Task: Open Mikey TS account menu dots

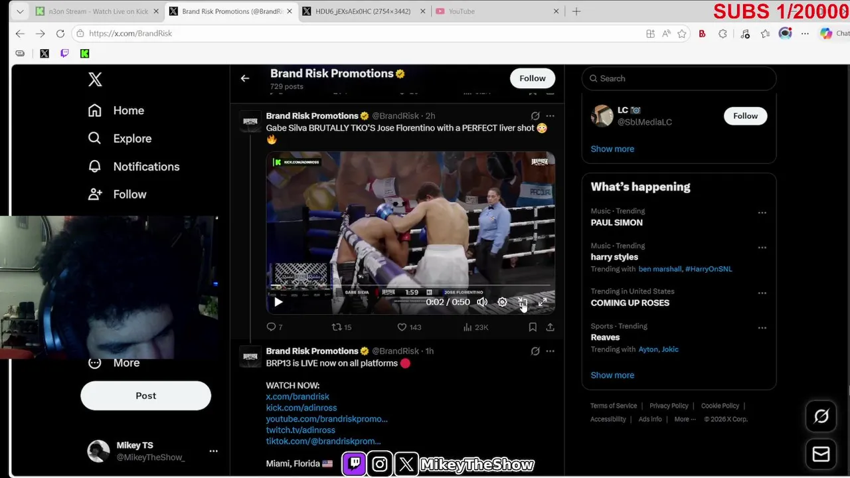Action: (213, 451)
